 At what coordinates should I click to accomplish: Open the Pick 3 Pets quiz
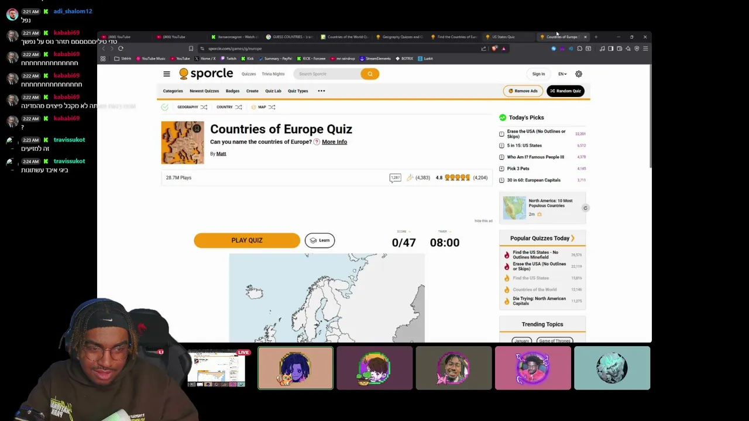click(518, 168)
